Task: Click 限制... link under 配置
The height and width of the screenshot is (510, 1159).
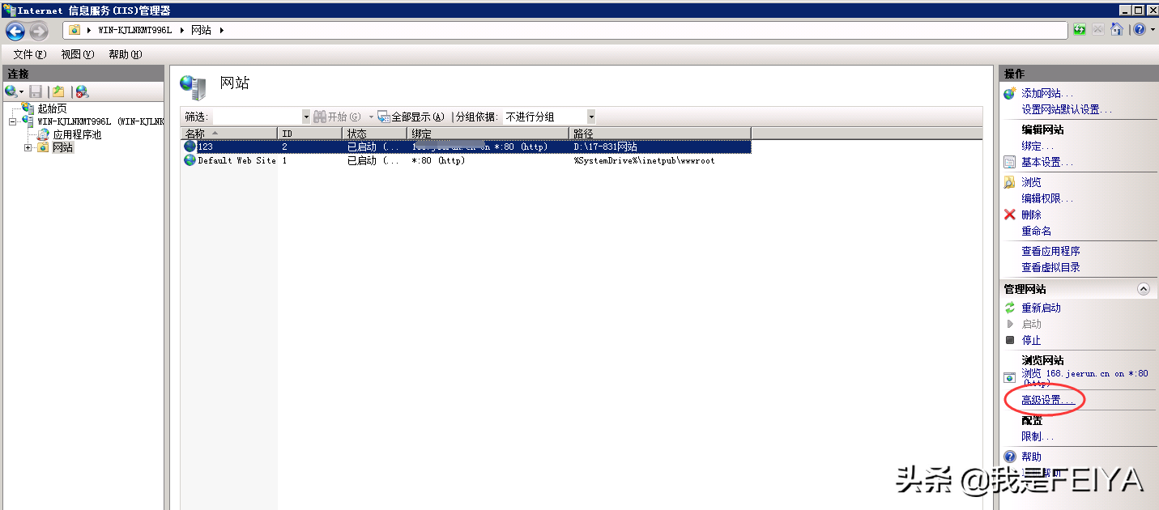Action: (x=1038, y=436)
